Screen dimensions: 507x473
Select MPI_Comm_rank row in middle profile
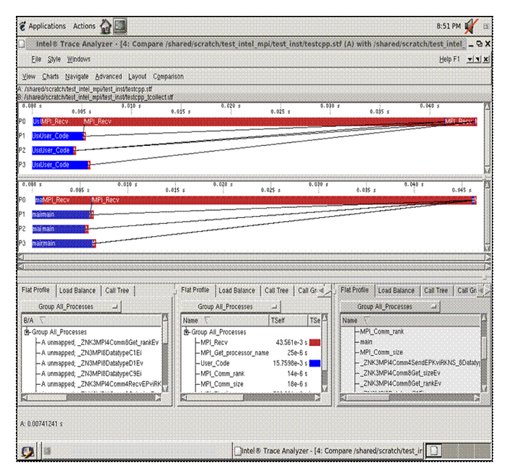coord(251,373)
